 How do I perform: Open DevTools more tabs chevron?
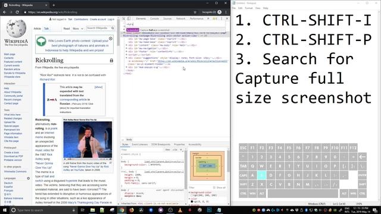point(208,18)
